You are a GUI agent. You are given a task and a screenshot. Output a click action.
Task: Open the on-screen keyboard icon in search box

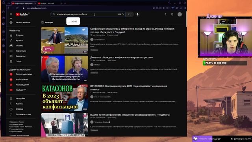pos(120,14)
